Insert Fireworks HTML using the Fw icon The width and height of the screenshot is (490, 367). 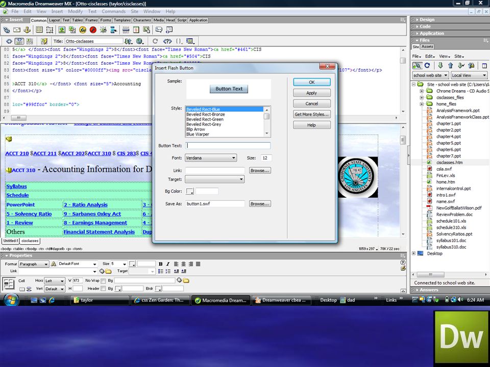(x=83, y=30)
